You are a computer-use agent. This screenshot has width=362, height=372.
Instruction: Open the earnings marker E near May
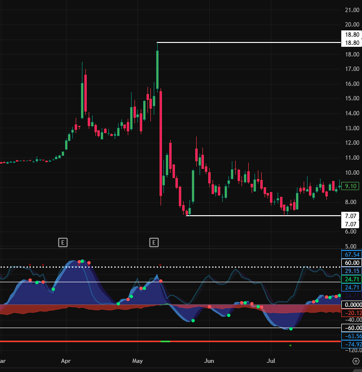[154, 243]
